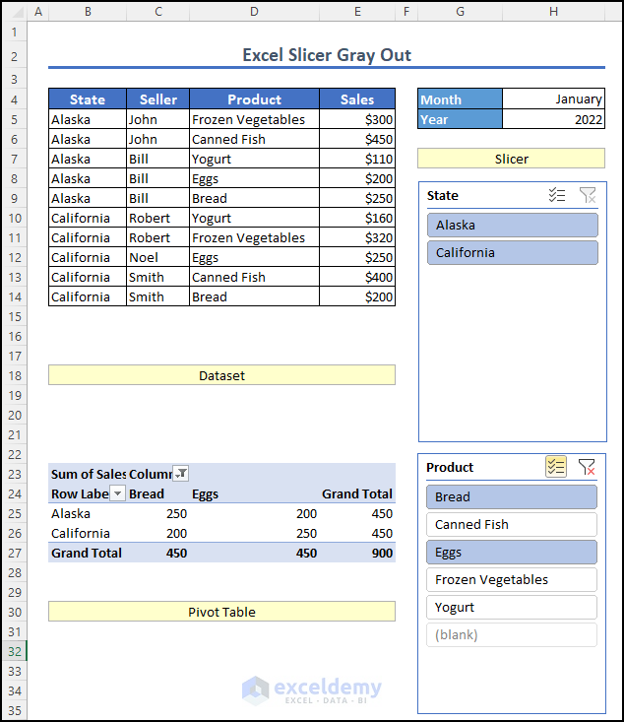The width and height of the screenshot is (624, 722).
Task: Select the $400 sales cell
Action: point(357,277)
